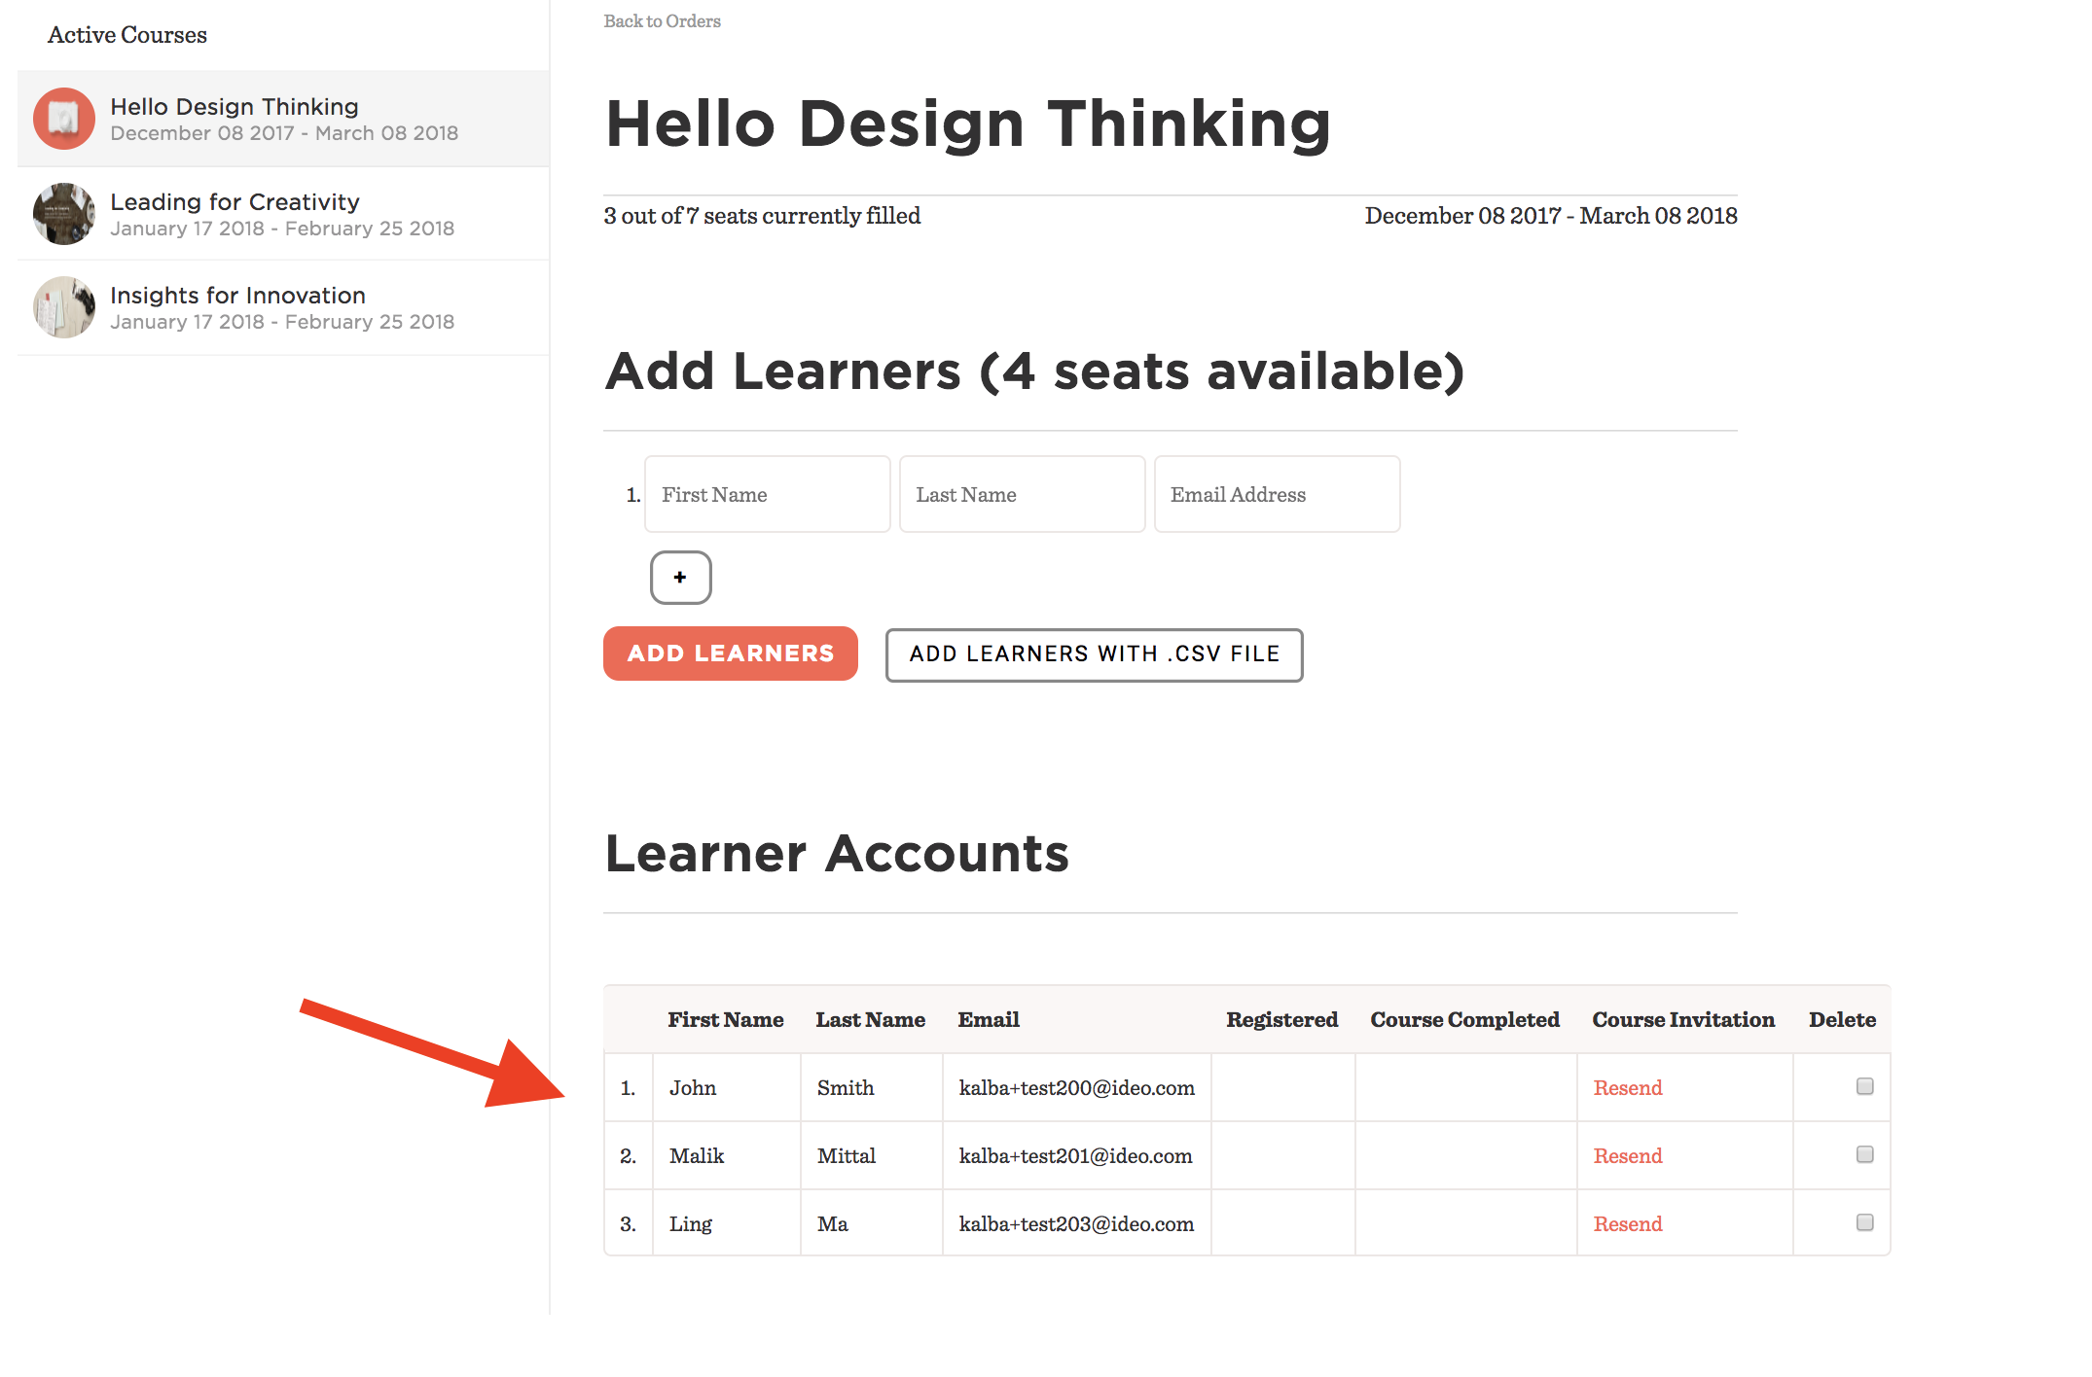2092x1377 pixels.
Task: Tick the delete checkbox for Malik Mittal
Action: [1864, 1154]
